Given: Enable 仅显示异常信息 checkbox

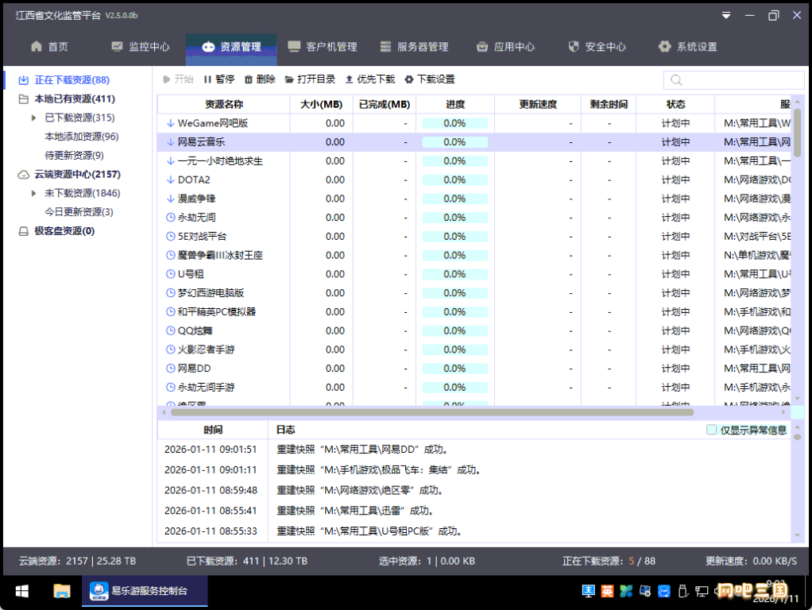Looking at the screenshot, I should [x=712, y=430].
